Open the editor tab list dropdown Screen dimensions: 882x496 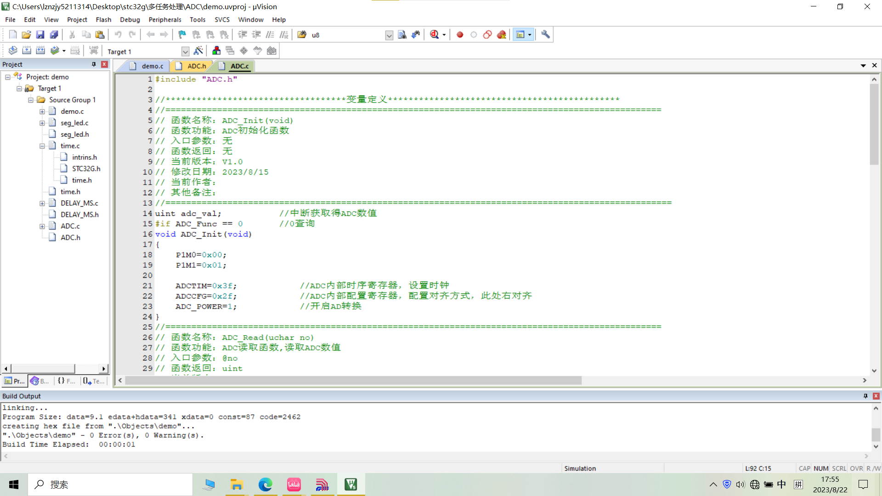click(x=863, y=66)
